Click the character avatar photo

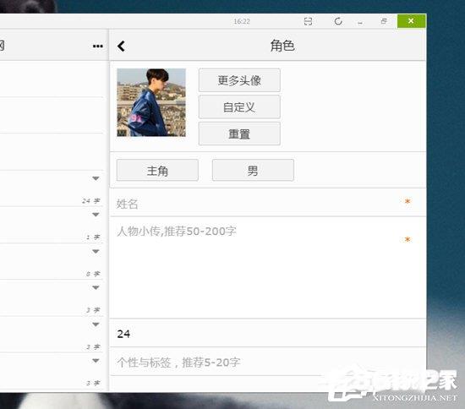151,102
